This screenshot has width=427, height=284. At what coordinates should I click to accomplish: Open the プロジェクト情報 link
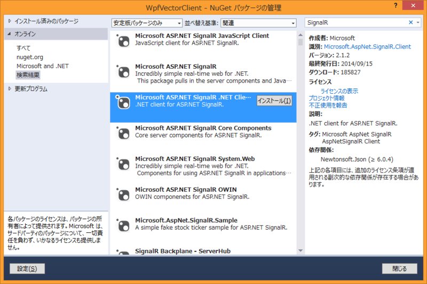click(x=327, y=98)
